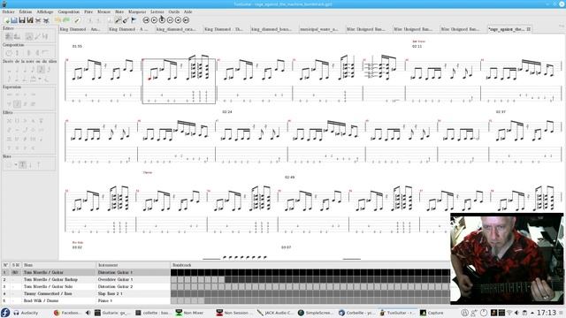The width and height of the screenshot is (566, 318).
Task: Toggle the dead note effect icon
Action: click(x=9, y=121)
